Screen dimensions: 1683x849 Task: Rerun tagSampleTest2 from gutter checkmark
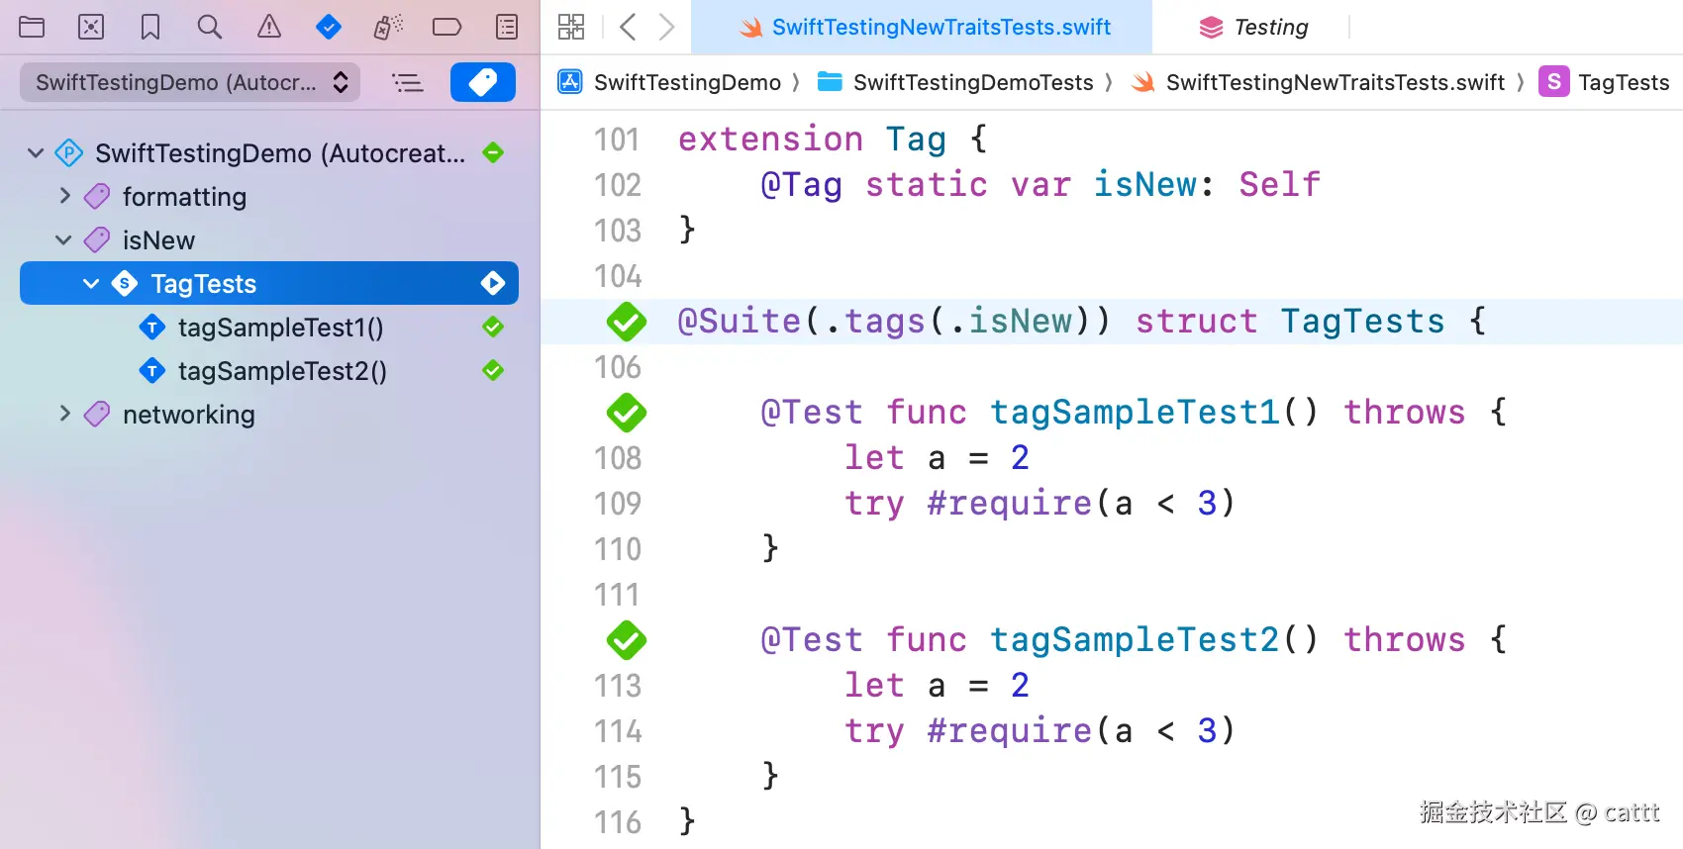(627, 640)
